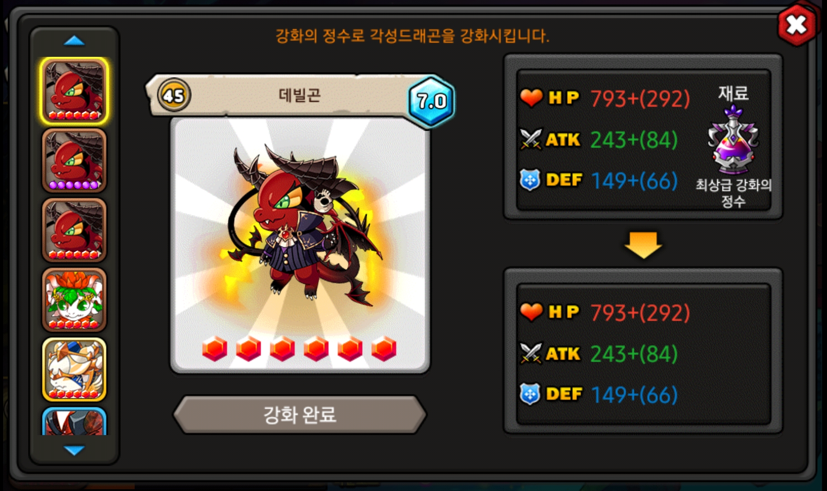Tap the shield DEF icon in top panel
This screenshot has height=491, width=827.
tap(530, 180)
